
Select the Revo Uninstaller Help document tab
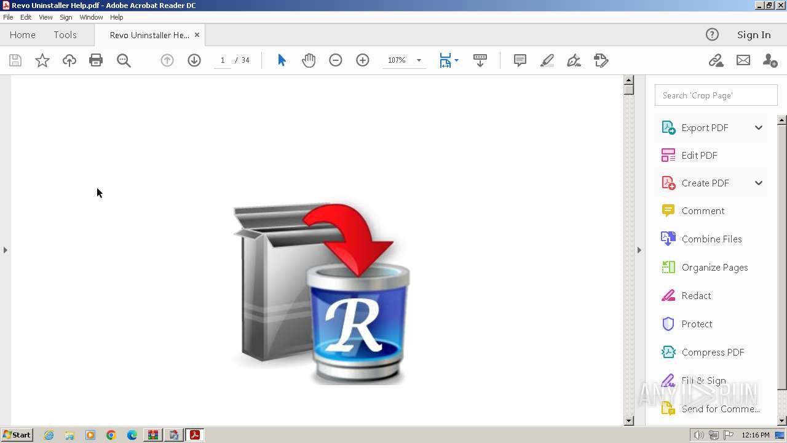[x=149, y=35]
